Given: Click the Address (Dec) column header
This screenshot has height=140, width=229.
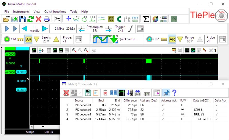Looking at the screenshot, I should point(148,101).
